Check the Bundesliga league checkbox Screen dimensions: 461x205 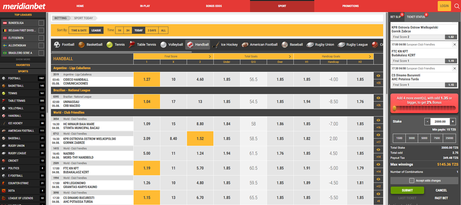41,23
